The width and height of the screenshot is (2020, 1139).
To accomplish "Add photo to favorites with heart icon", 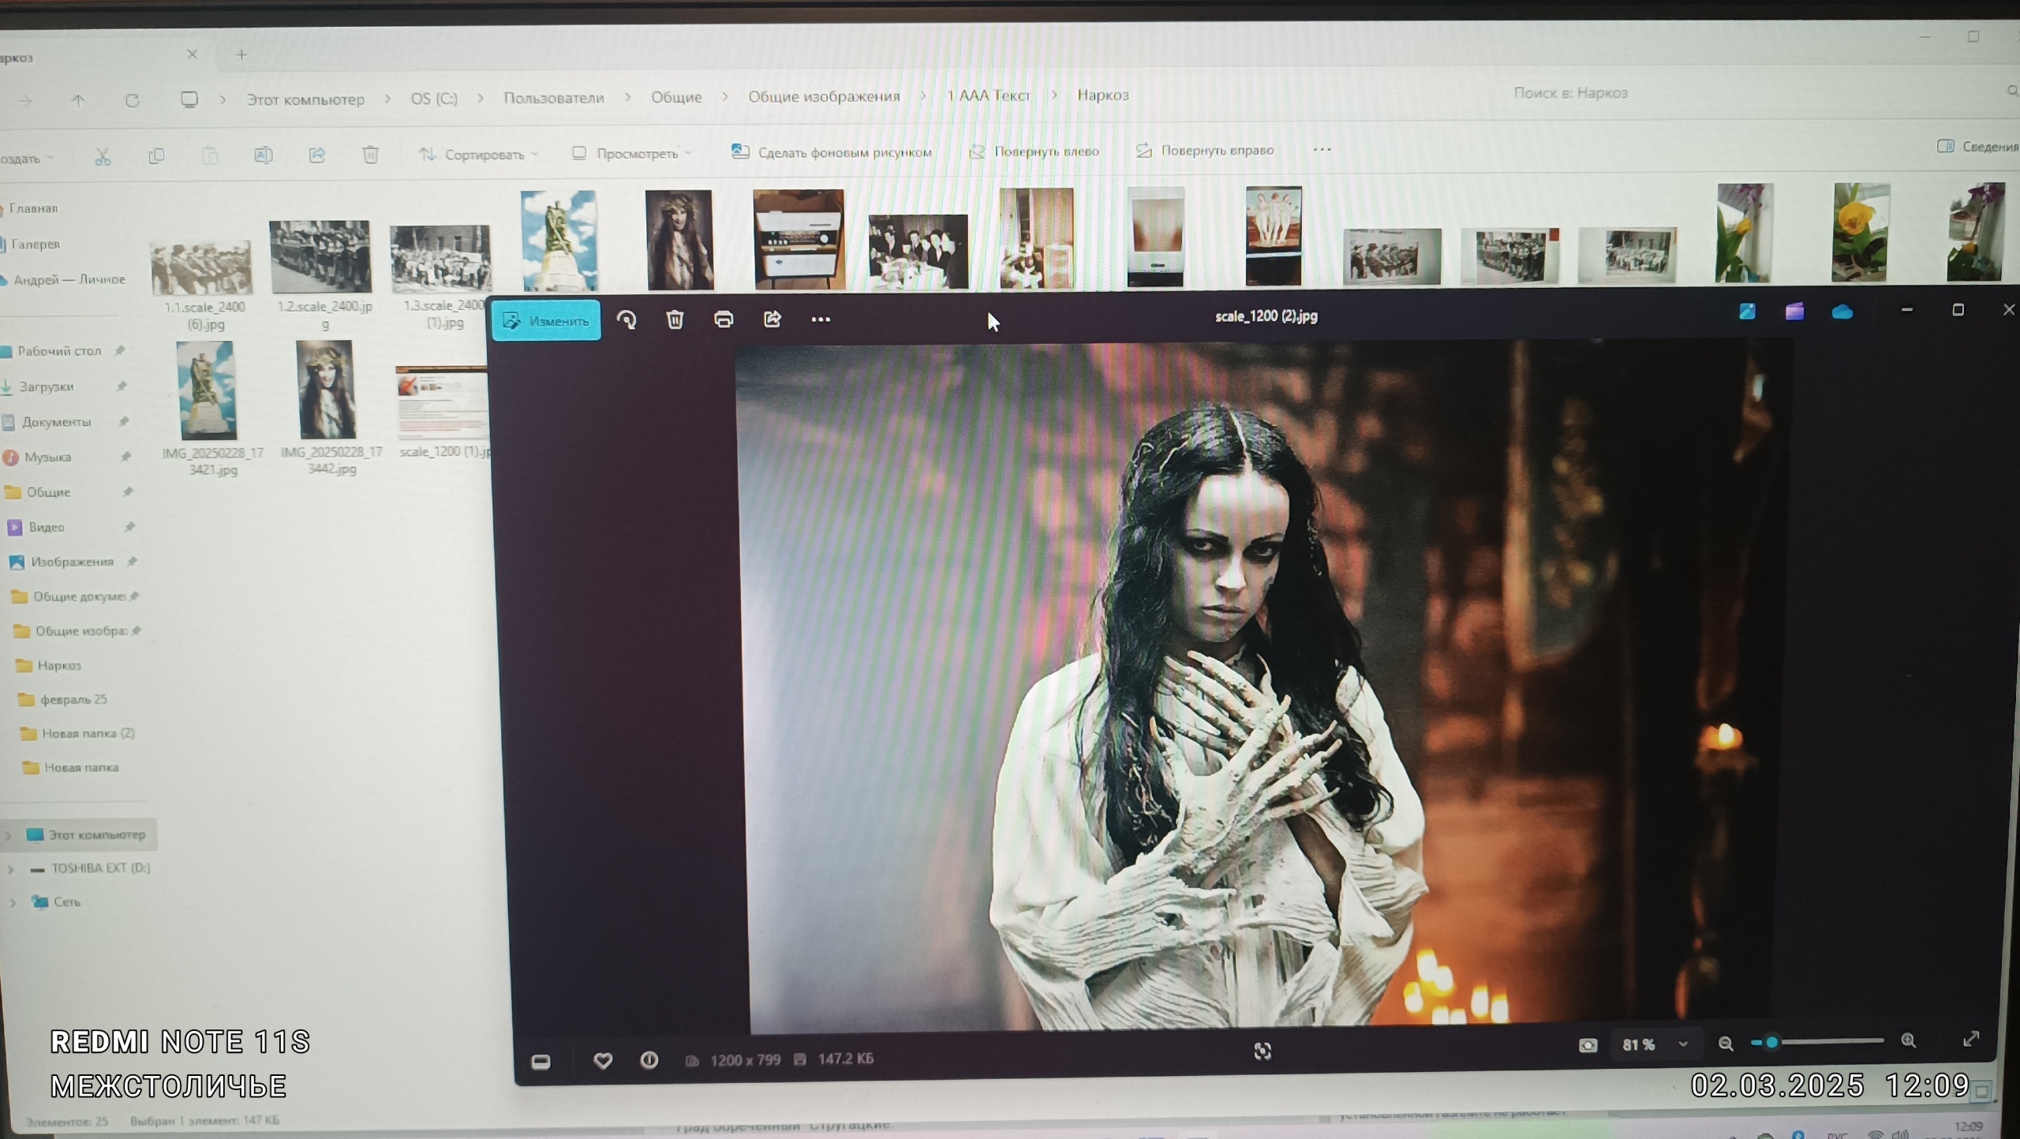I will coord(603,1061).
